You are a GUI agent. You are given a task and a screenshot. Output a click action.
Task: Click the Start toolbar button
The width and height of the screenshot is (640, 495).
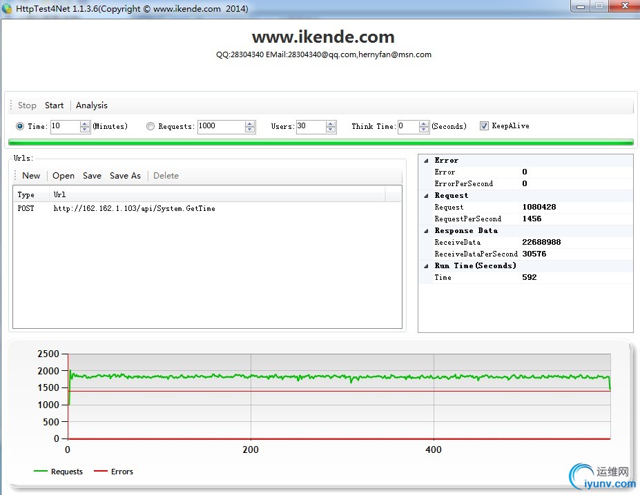55,105
